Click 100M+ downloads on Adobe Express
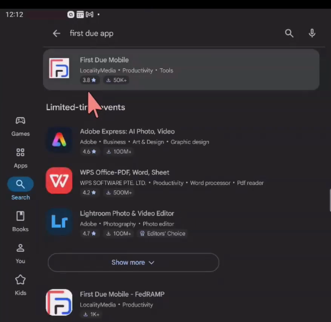This screenshot has height=322, width=331. [119, 152]
